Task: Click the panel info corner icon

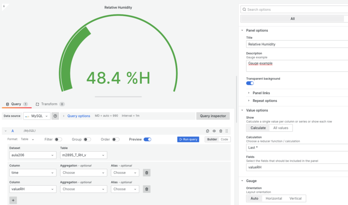Action: (x=4, y=6)
